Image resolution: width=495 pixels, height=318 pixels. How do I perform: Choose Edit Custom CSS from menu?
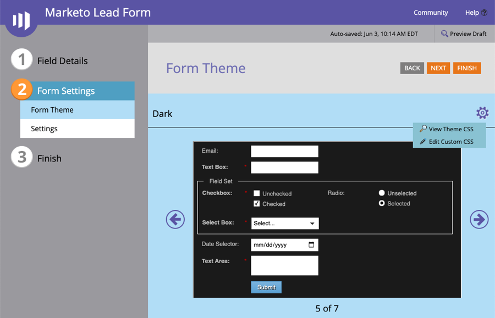[x=450, y=142]
